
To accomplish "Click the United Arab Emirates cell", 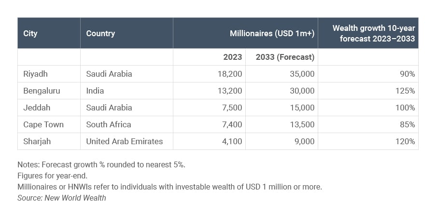I will [125, 141].
